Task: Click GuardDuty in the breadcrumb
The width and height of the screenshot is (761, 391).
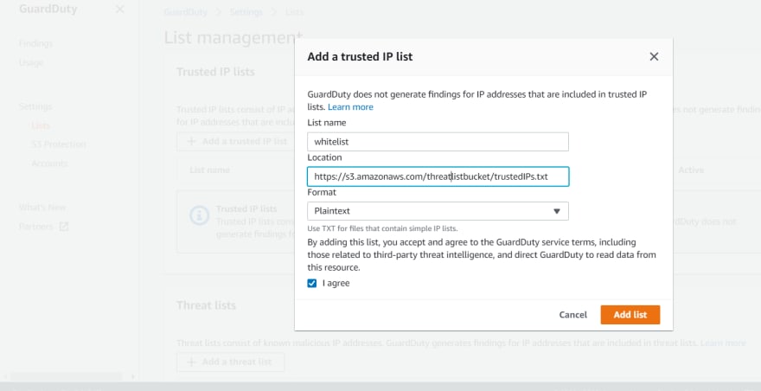Action: (x=185, y=12)
